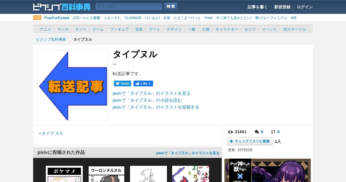Open the AIR tag

point(293,18)
